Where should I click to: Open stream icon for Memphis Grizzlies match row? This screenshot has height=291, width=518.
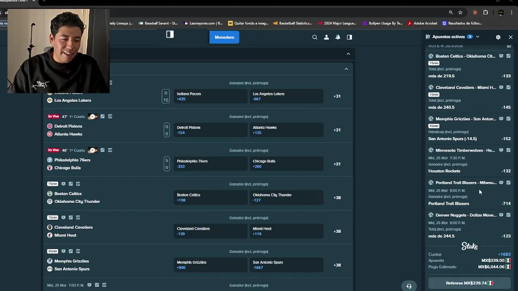(x=63, y=251)
